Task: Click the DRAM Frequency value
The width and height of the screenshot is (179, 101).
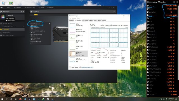Action: click(x=34, y=25)
